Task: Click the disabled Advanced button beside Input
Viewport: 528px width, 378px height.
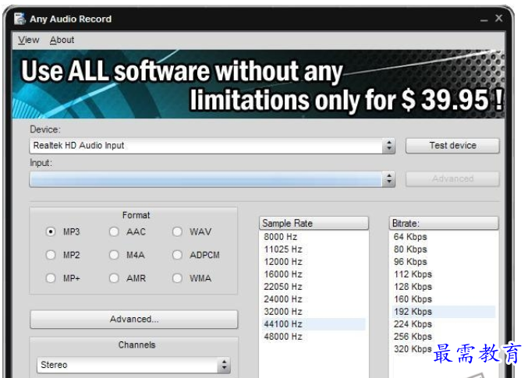Action: [452, 179]
